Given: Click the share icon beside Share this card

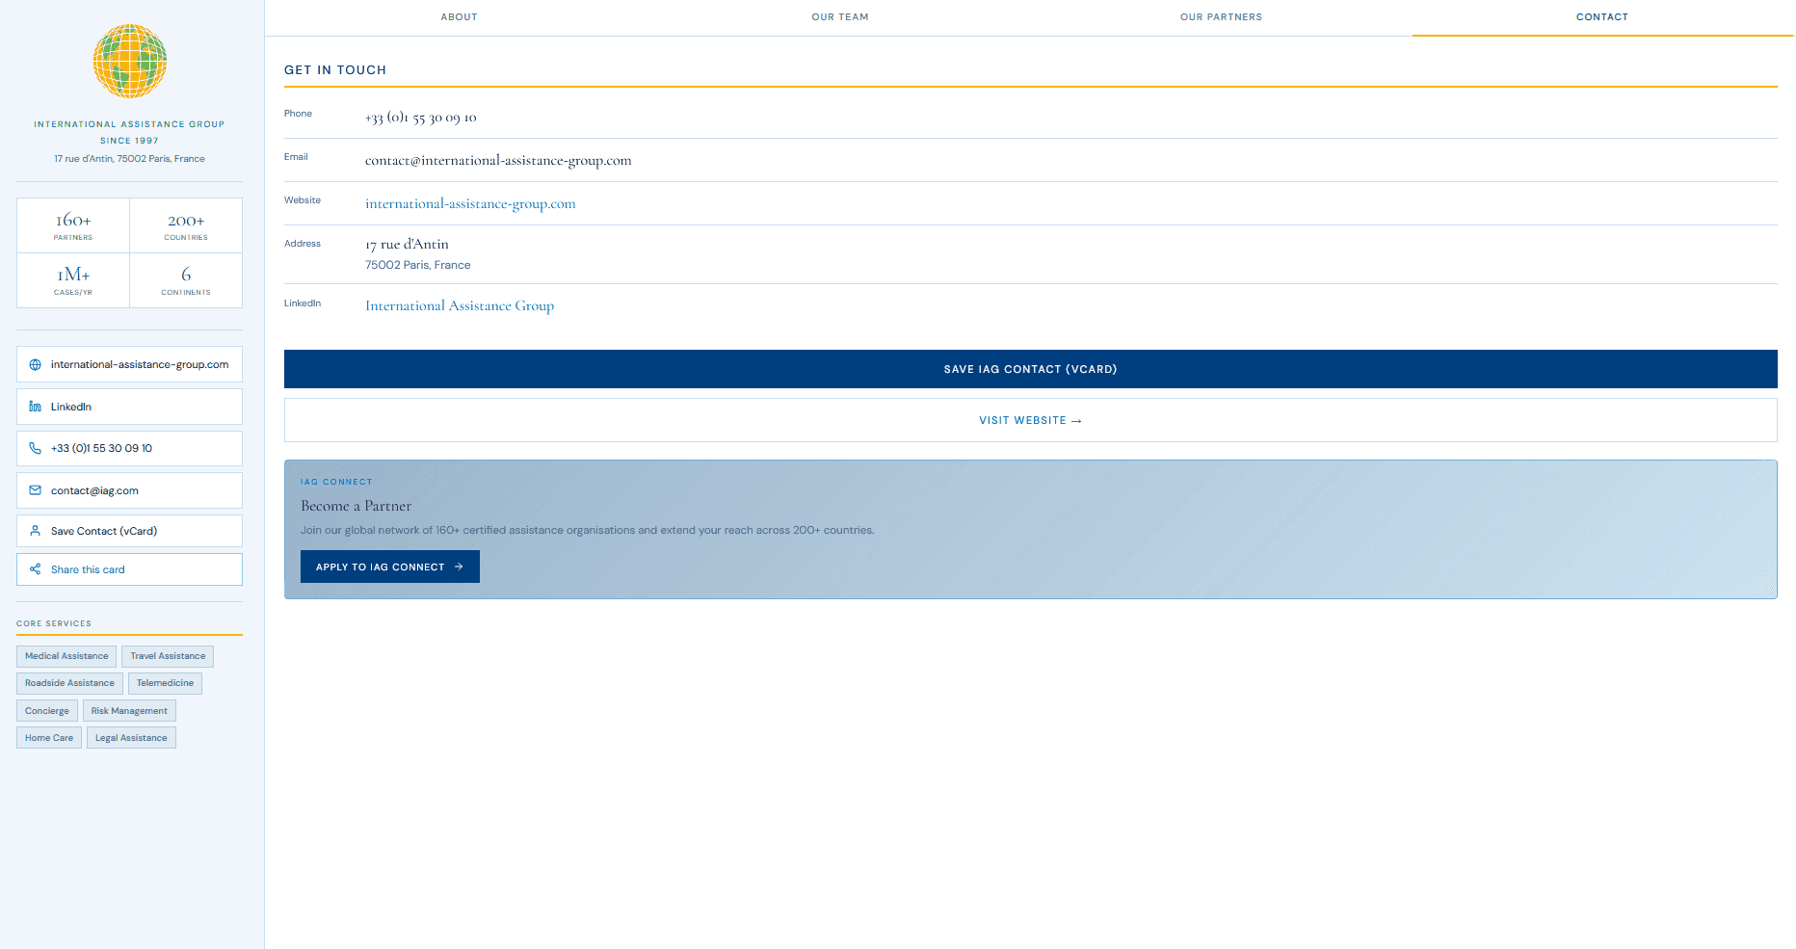Looking at the screenshot, I should click(36, 569).
